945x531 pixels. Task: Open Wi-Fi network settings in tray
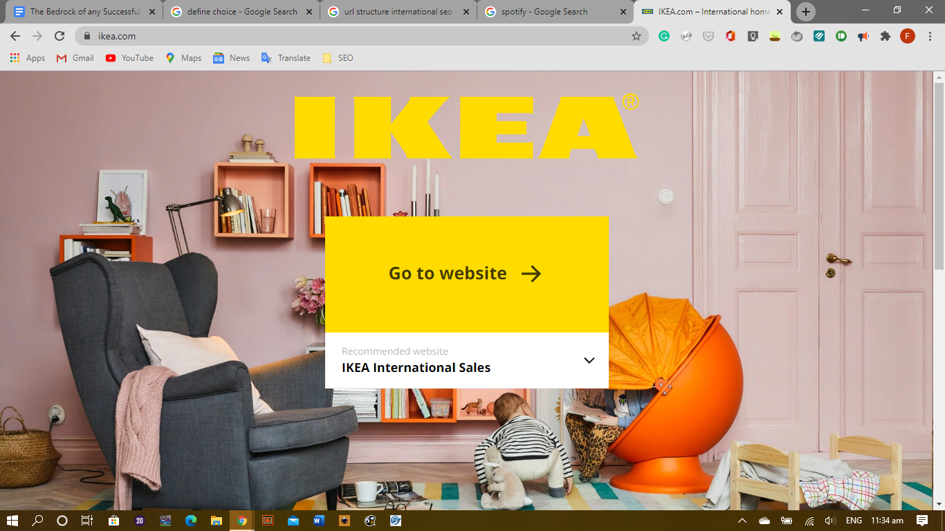click(x=809, y=521)
